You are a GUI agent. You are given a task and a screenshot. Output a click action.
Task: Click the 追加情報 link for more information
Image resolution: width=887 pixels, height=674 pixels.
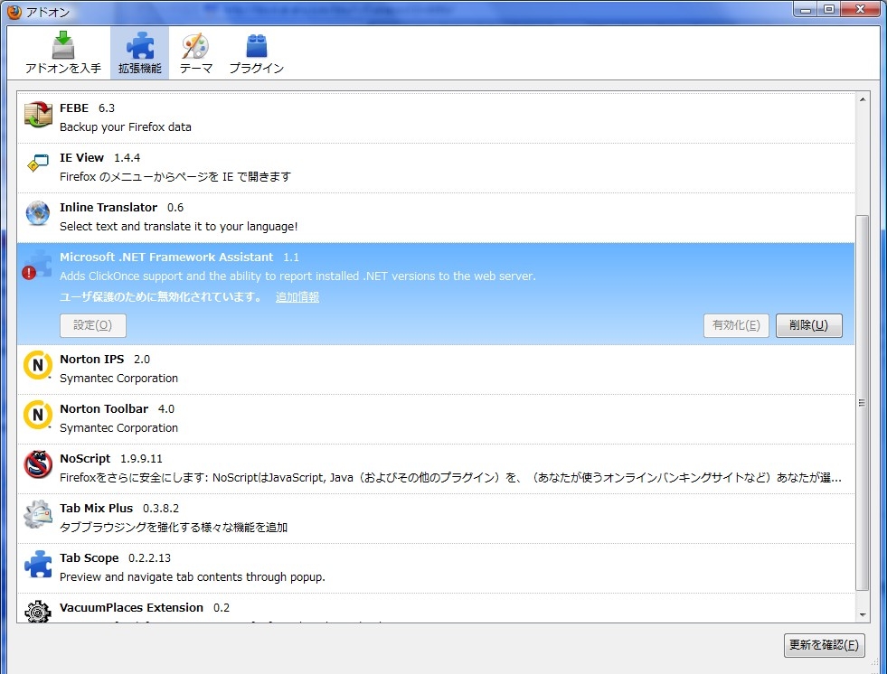[x=297, y=297]
